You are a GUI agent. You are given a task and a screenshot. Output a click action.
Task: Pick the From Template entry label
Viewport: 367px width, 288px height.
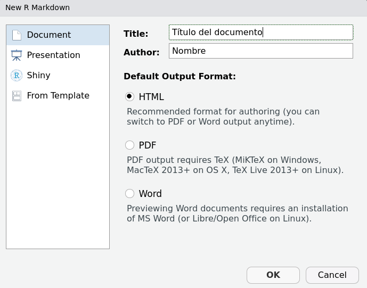58,96
